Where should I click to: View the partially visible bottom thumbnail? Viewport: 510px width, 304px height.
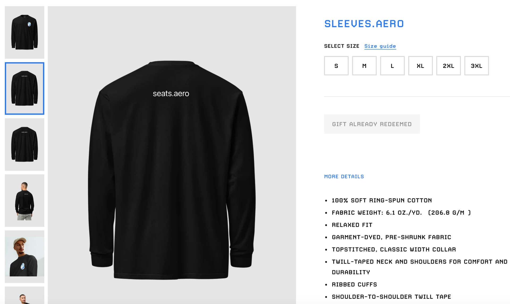(x=24, y=295)
